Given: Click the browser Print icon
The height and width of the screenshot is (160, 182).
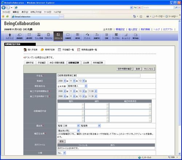Looking at the screenshot, I should (147, 16).
